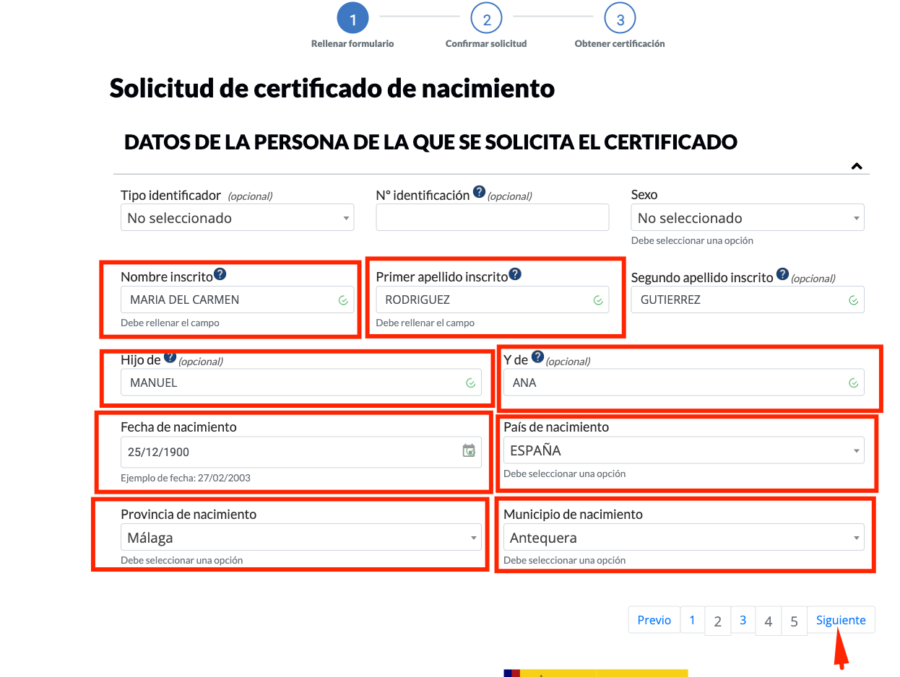Viewport: 900px width, 677px height.
Task: Click help icon beside Segundo apellido inscrito
Action: 782,274
